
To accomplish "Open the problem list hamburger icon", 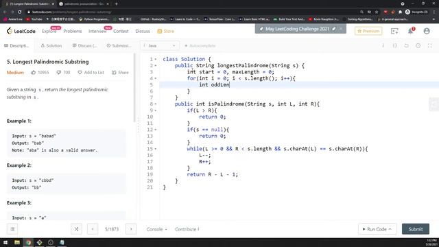I will (12, 228).
